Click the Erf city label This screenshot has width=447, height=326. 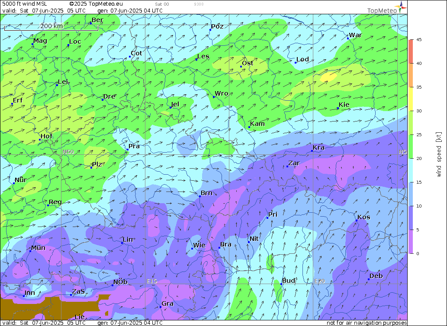pos(18,100)
